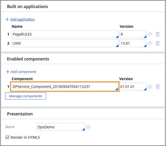
Task: Click into the UIKit name field
Action: (65, 43)
